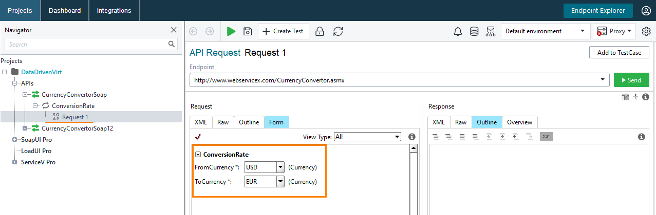Click the save floppy disk icon
Screen dimensions: 656x215
click(248, 31)
